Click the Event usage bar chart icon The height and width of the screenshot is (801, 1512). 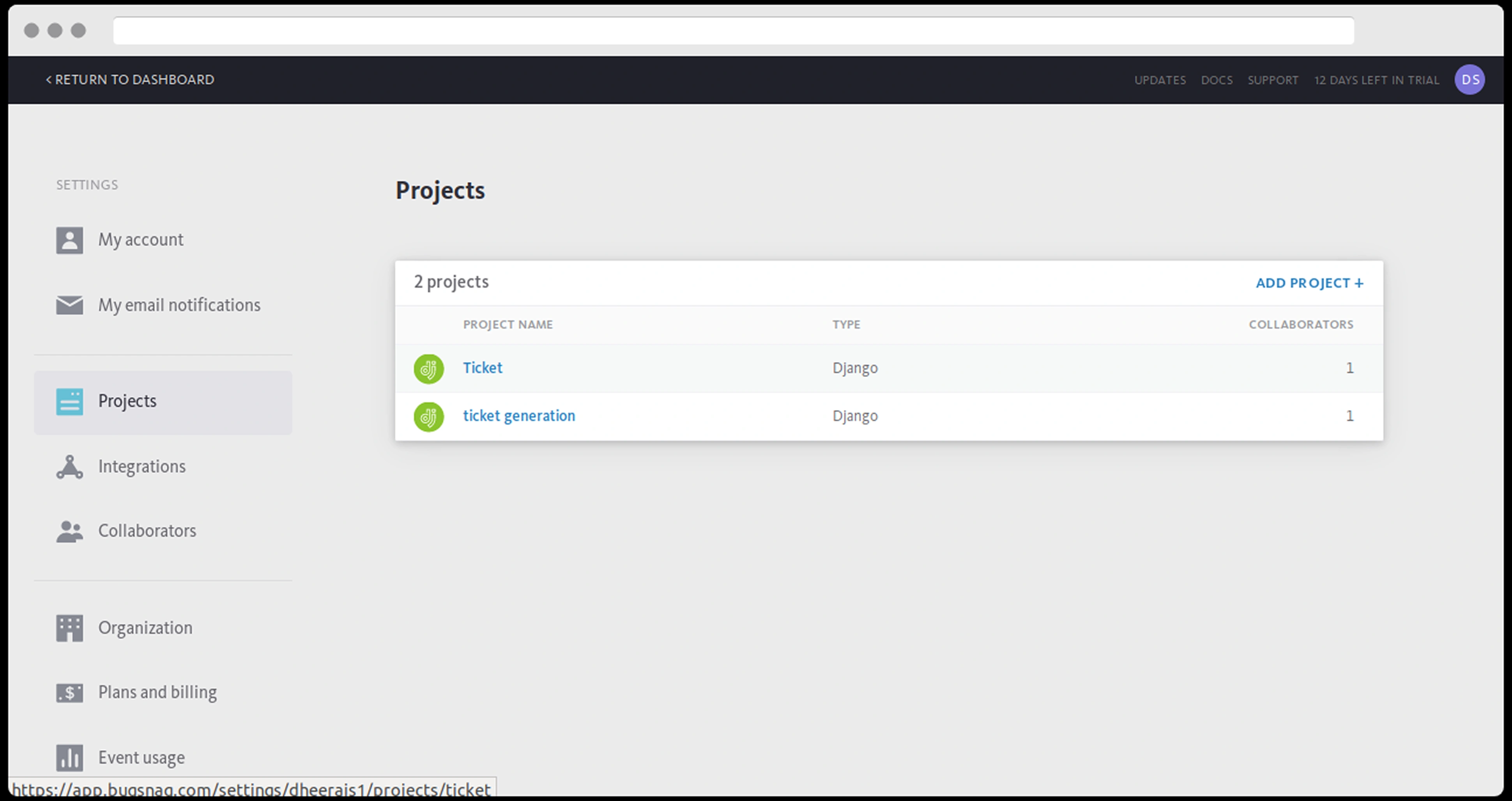click(69, 758)
